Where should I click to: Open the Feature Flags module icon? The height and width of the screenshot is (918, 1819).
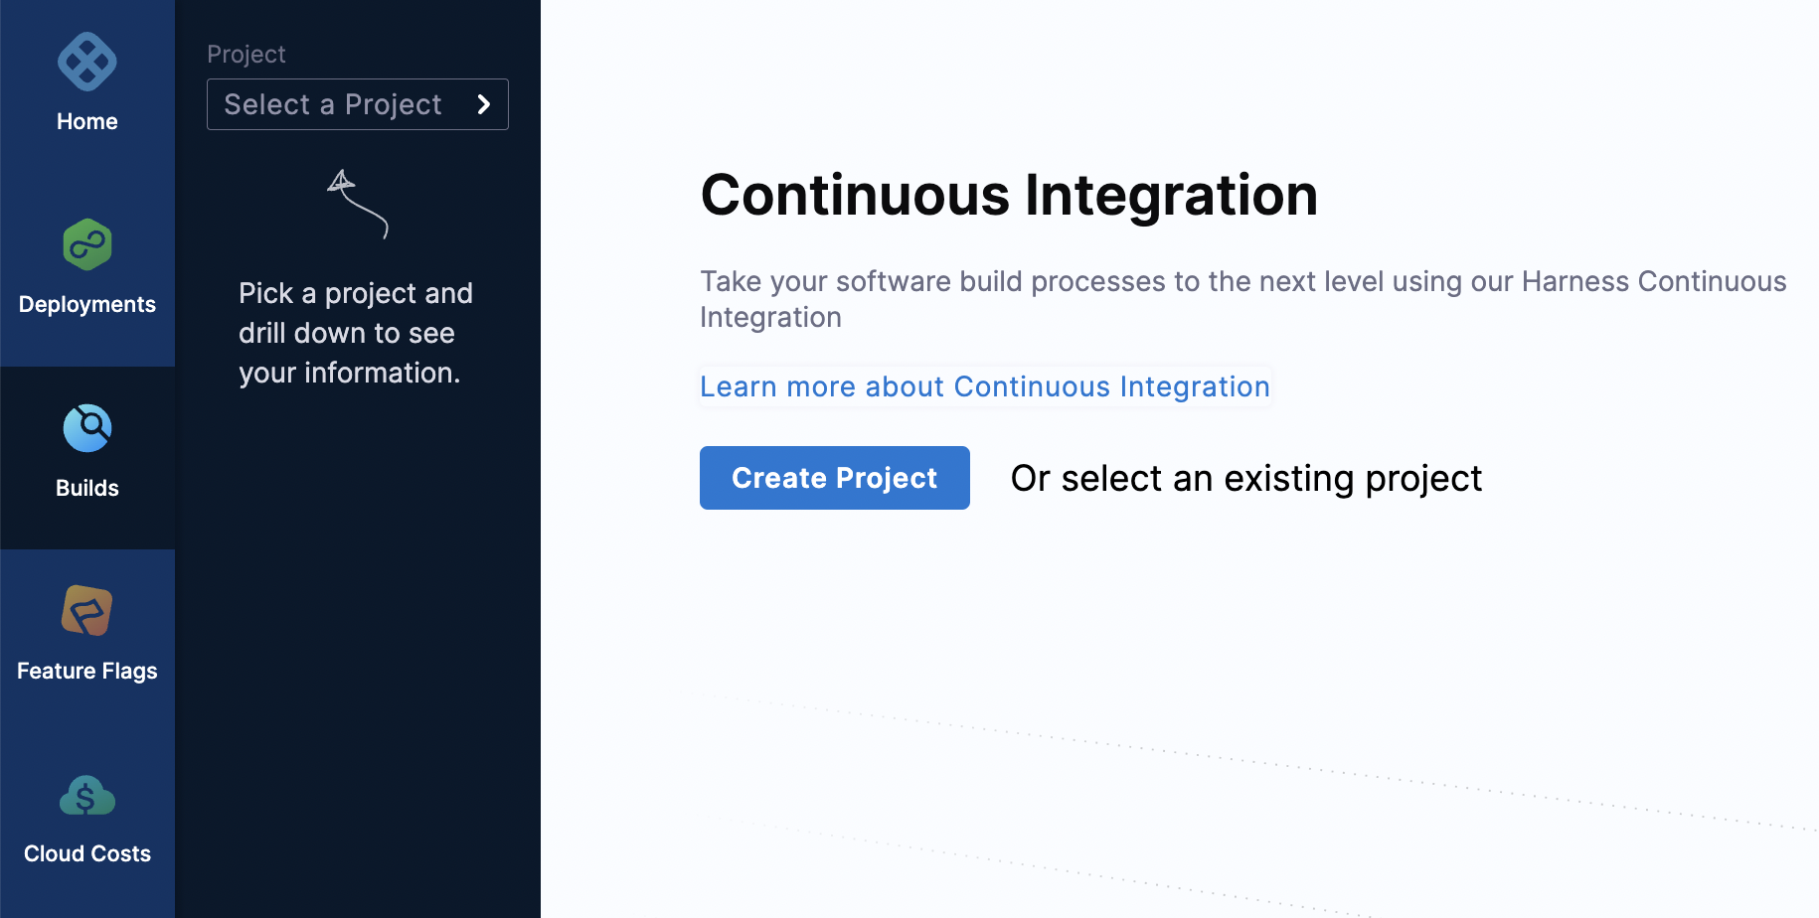point(87,610)
